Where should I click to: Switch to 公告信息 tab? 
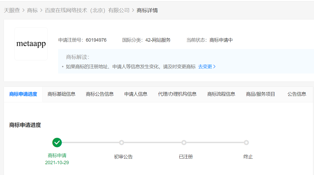(x=297, y=94)
